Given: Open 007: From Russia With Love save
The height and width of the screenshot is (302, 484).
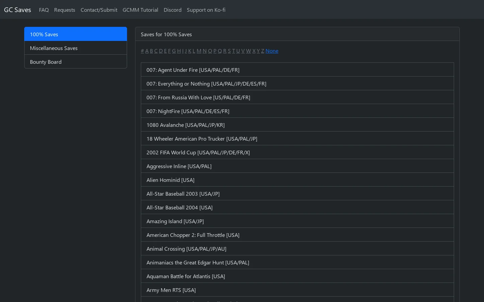Looking at the screenshot, I should (x=297, y=97).
